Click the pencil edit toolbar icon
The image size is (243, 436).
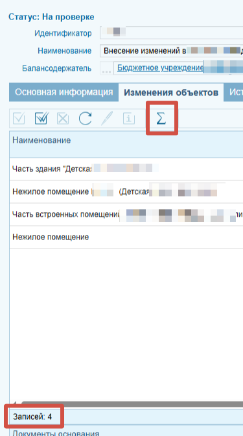pos(107,119)
